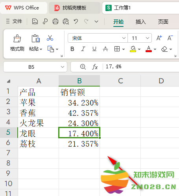Select column D header

point(160,81)
